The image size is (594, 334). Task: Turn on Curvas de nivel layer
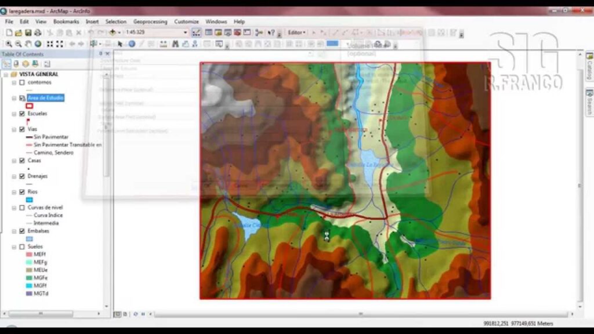tap(22, 208)
